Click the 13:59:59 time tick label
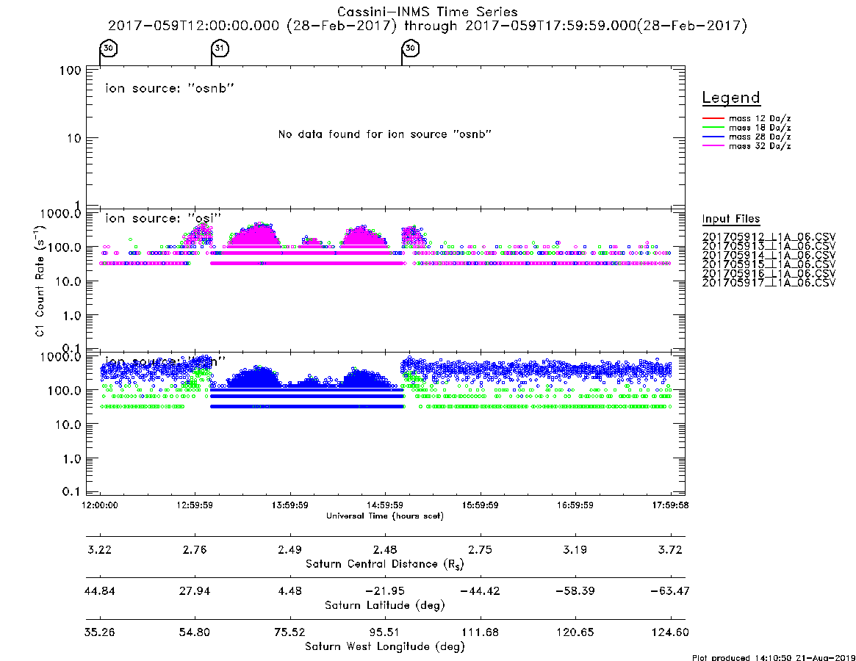 pos(290,505)
